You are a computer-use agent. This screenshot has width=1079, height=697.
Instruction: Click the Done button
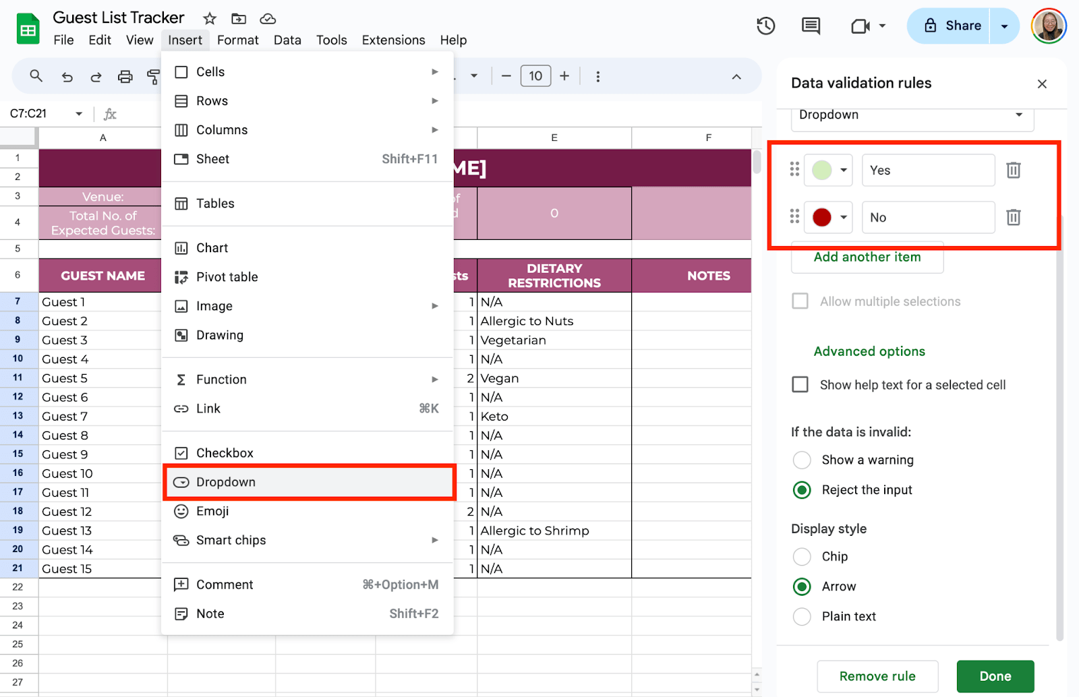click(995, 676)
